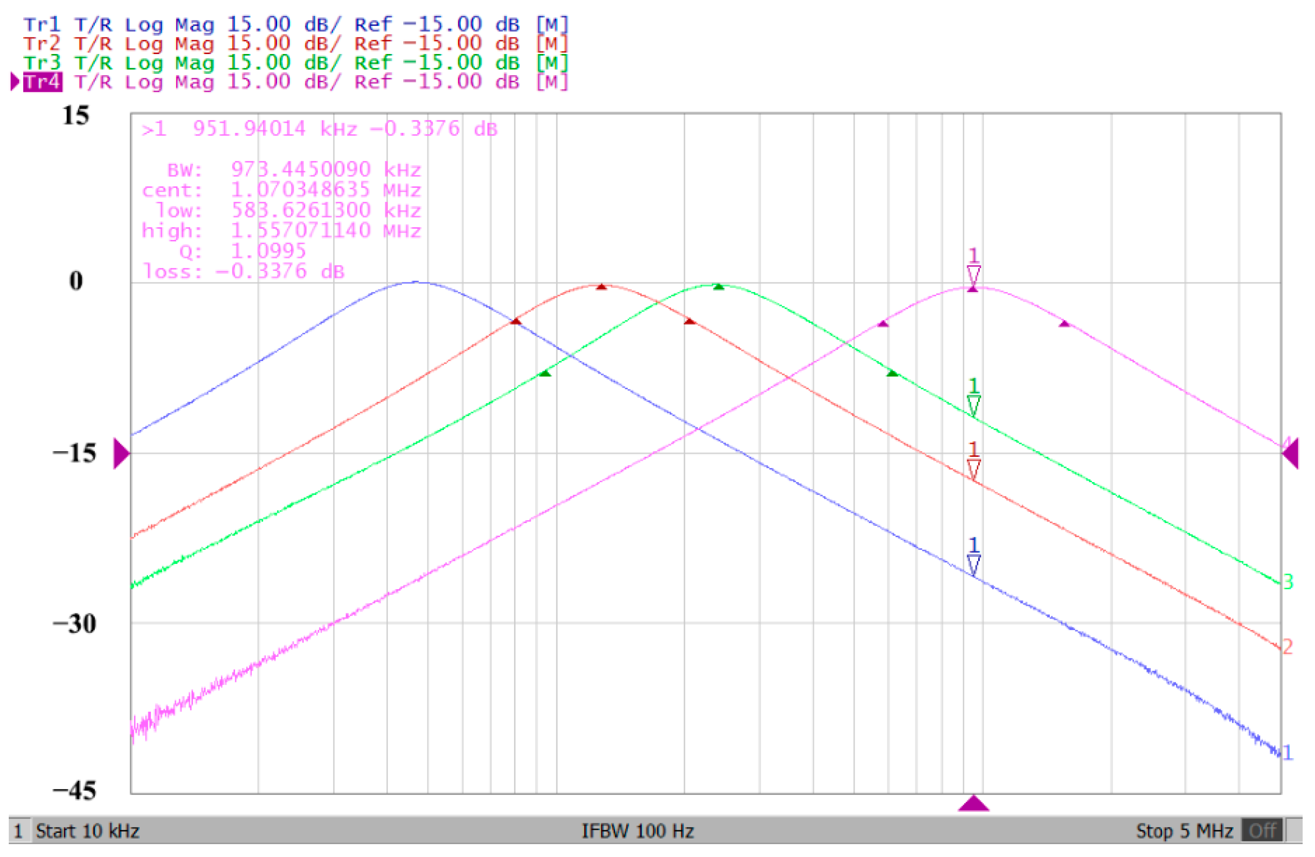This screenshot has height=857, width=1315.
Task: Click the [M] memory indicator of Tr1
Action: coord(552,24)
